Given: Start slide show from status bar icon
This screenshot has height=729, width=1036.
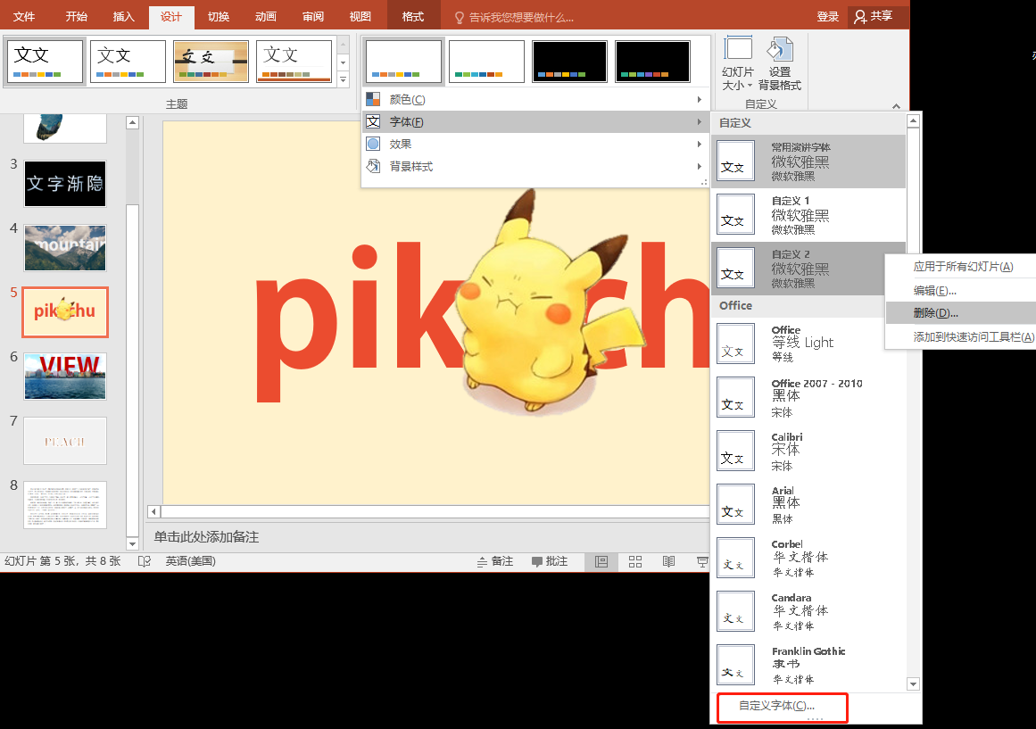Looking at the screenshot, I should [x=701, y=562].
